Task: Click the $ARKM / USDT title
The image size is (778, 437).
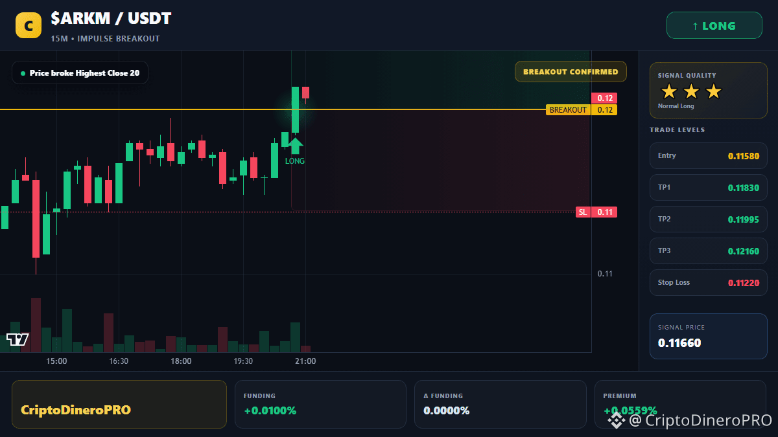Action: pos(111,19)
